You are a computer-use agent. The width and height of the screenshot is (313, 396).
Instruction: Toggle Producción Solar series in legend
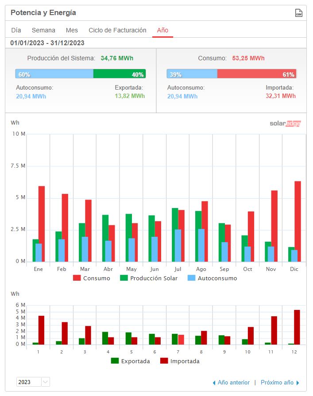[149, 278]
